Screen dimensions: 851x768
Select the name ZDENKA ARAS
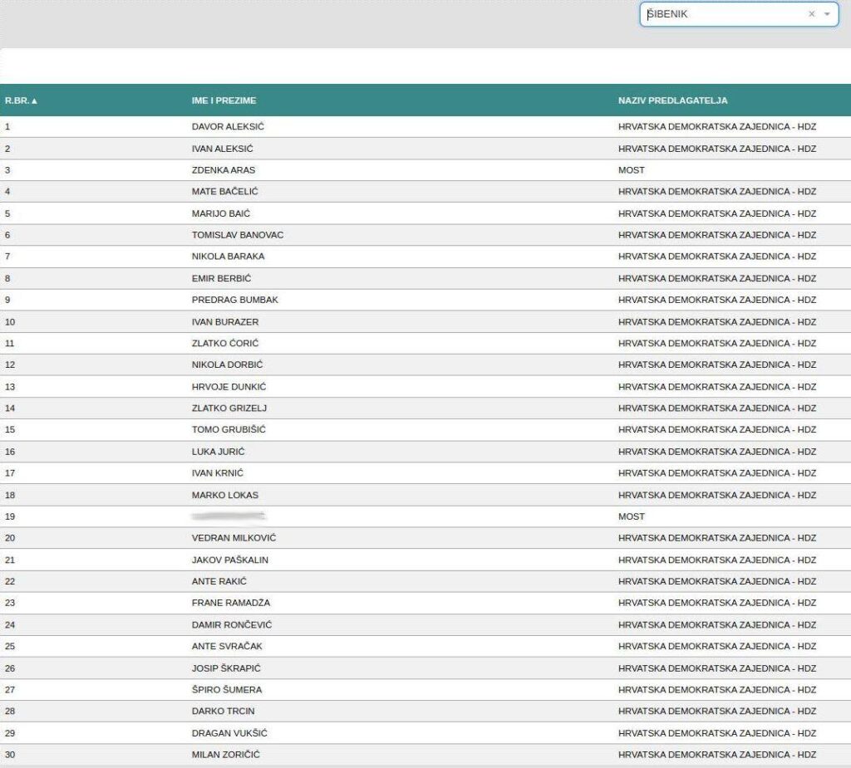(x=223, y=169)
